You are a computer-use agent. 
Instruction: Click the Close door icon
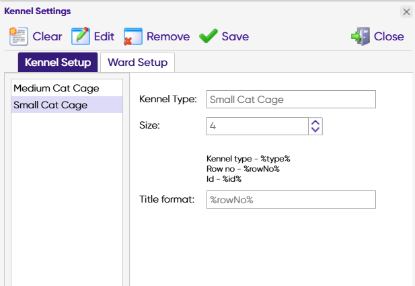click(x=361, y=36)
